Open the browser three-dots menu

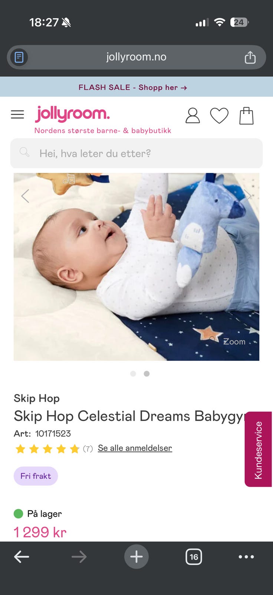[x=246, y=557]
